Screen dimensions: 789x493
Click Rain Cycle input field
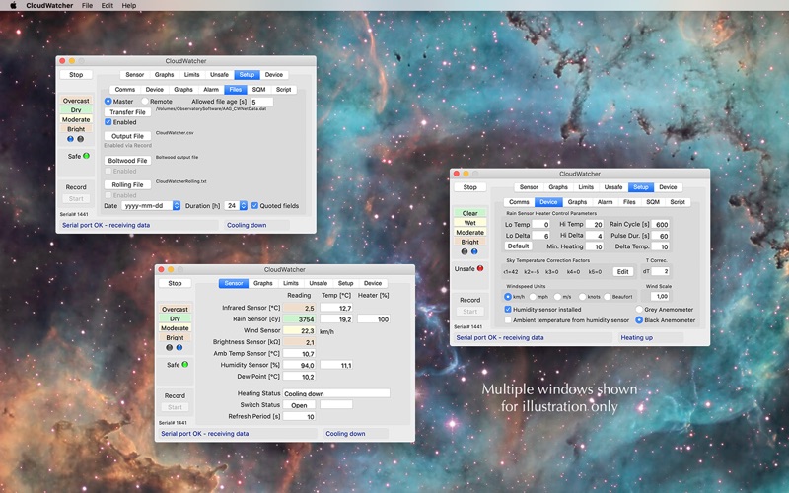click(x=660, y=225)
